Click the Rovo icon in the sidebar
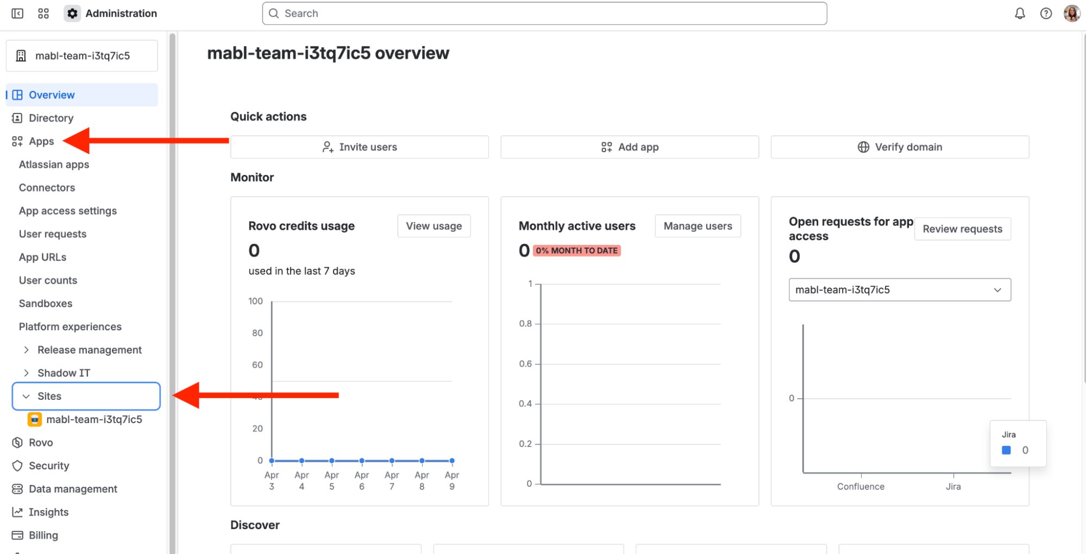Viewport: 1086px width, 554px height. point(17,443)
